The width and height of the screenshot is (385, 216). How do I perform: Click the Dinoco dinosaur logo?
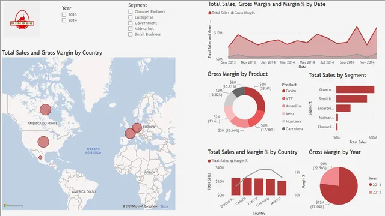22,20
